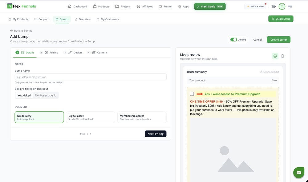Select Membership access delivery card
The image size is (308, 182).
coord(142,117)
